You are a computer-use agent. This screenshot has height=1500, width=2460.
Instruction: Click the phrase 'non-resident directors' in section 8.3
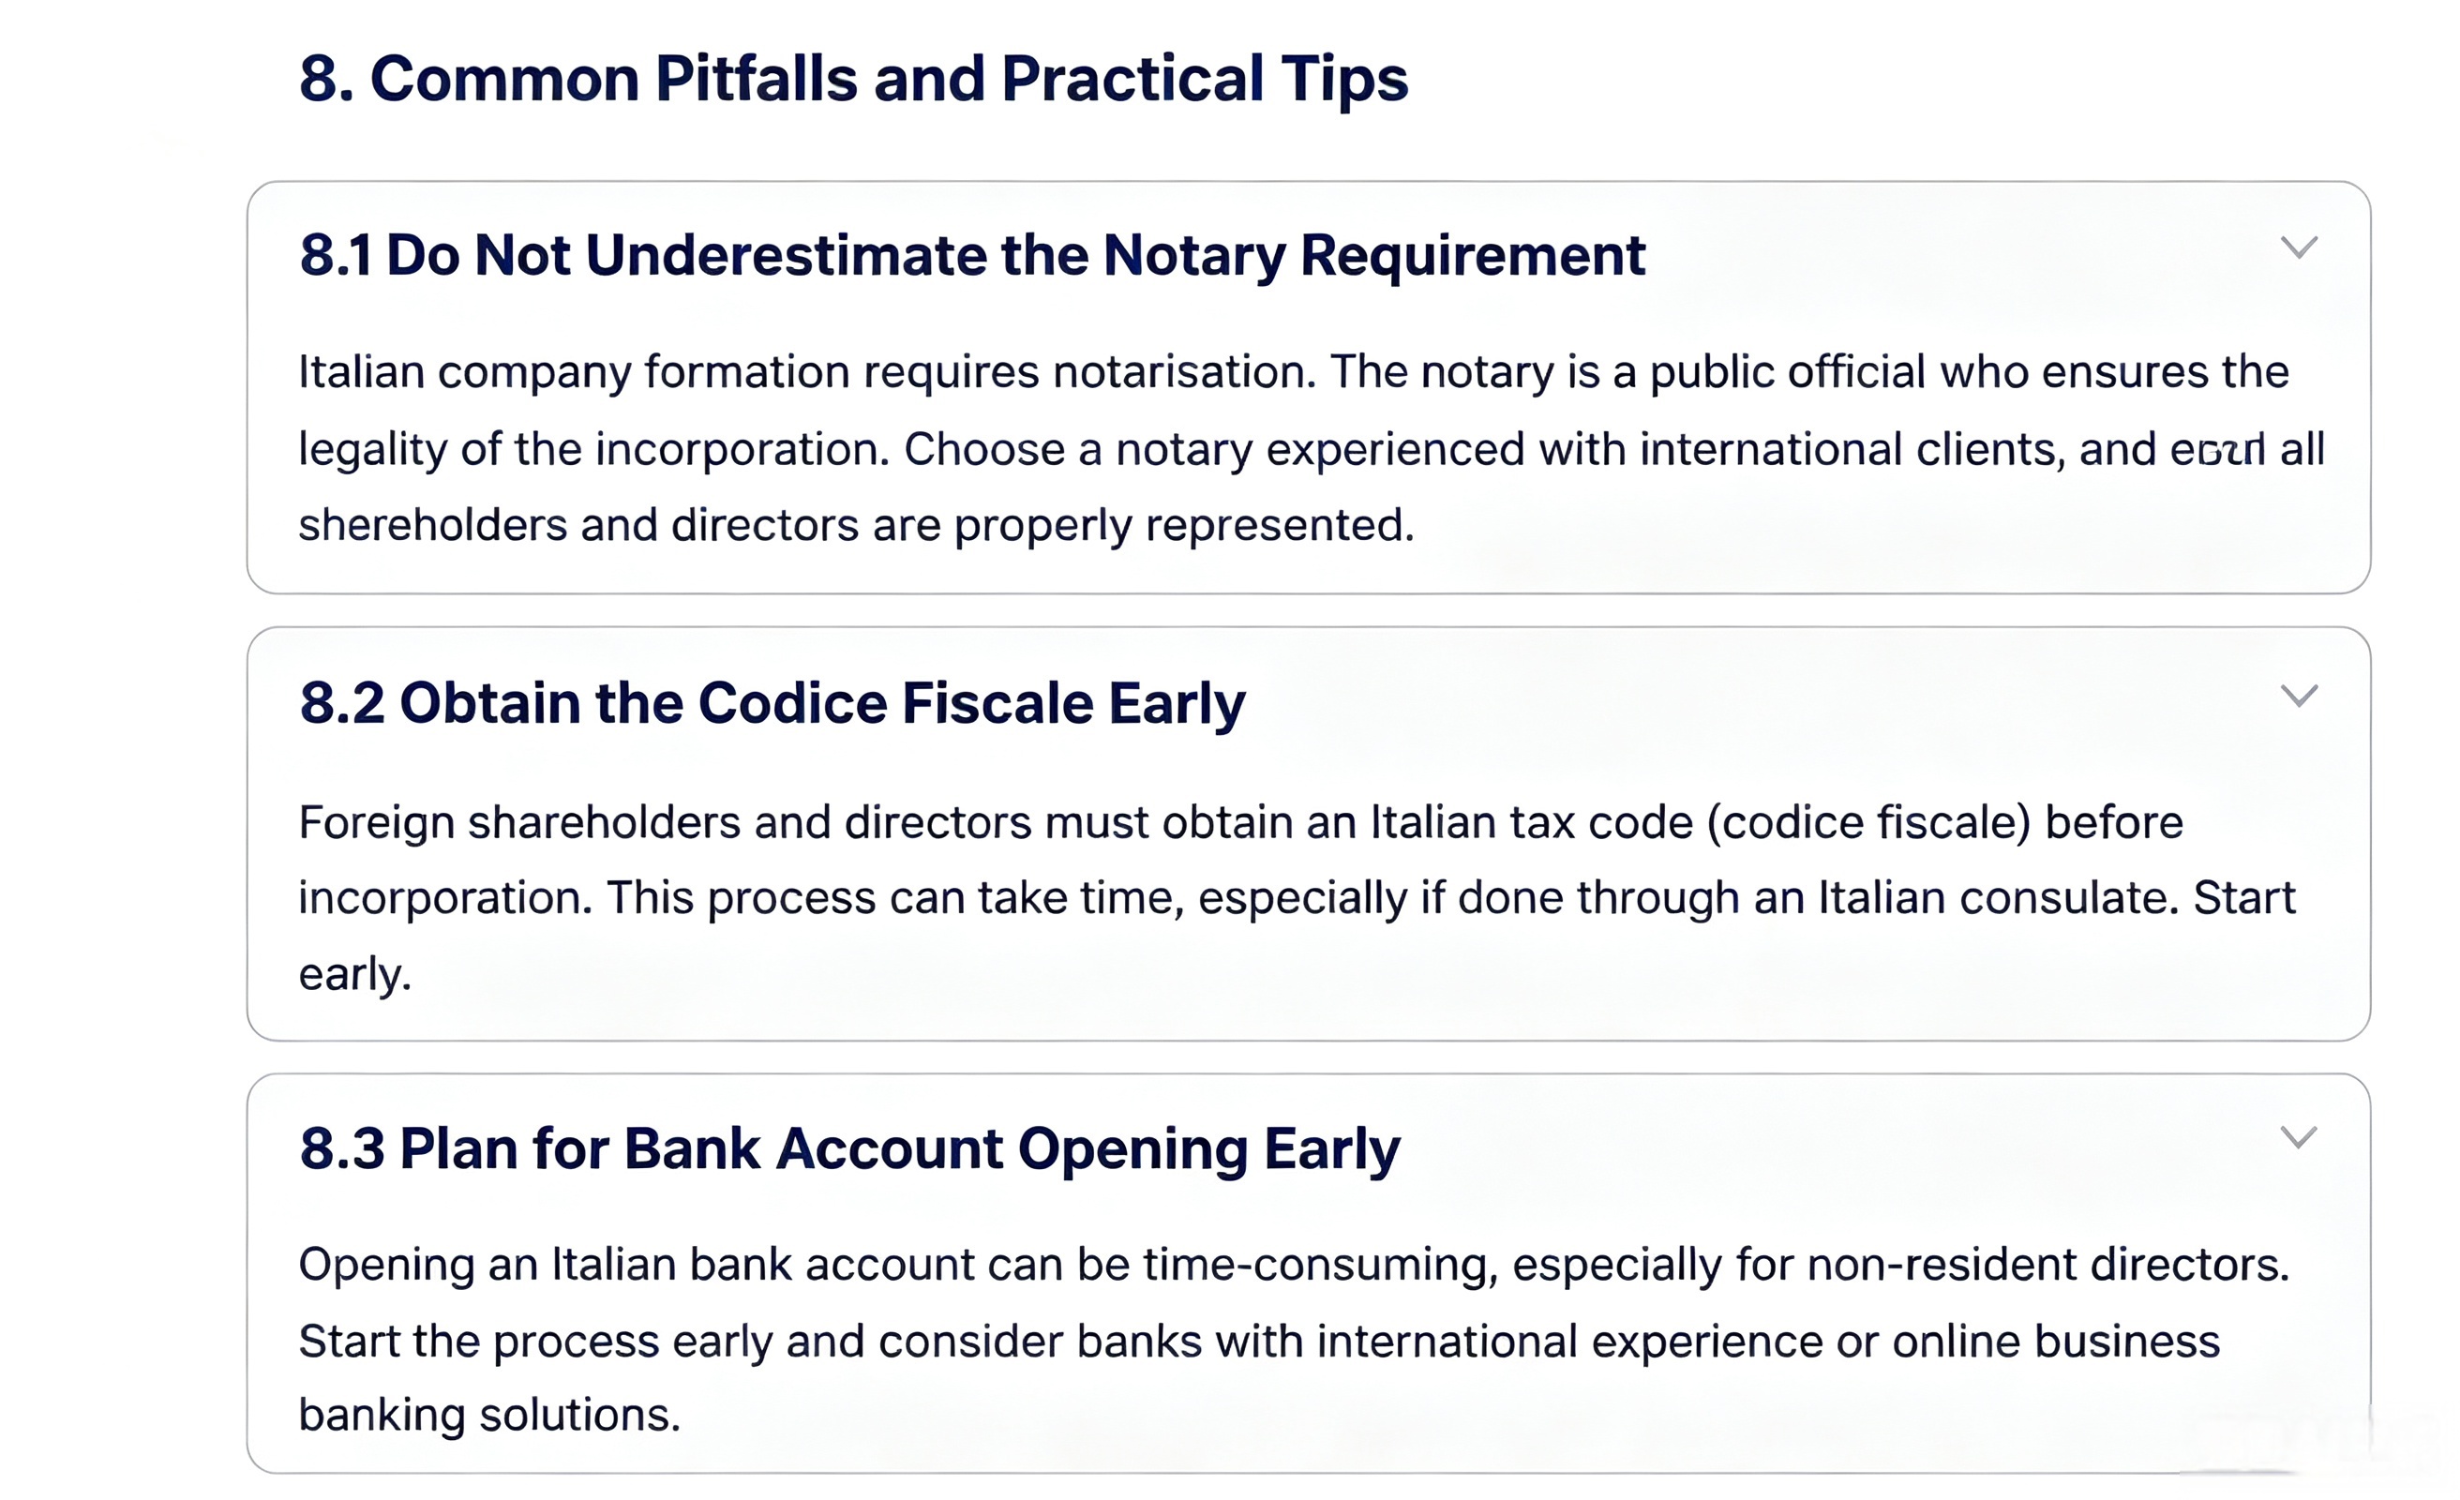pyautogui.click(x=2047, y=1266)
